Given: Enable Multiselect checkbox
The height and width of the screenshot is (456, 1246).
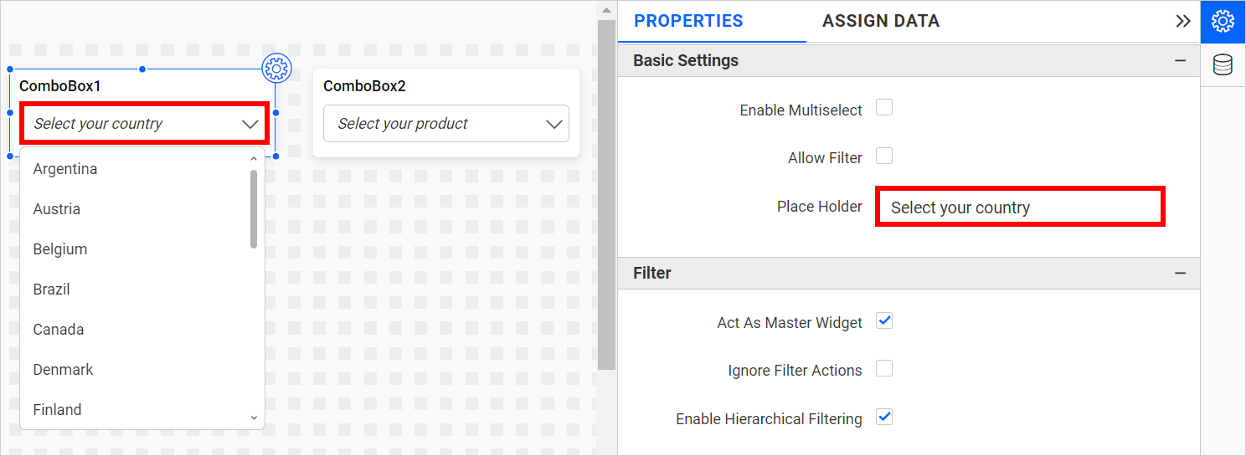Looking at the screenshot, I should point(884,107).
